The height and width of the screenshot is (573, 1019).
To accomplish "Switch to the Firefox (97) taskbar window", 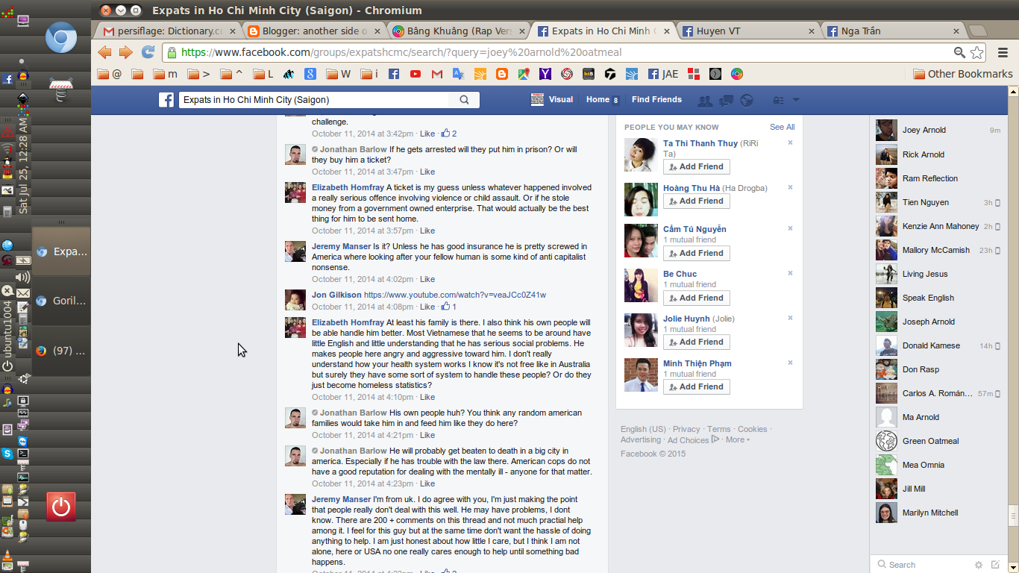I will (x=61, y=351).
